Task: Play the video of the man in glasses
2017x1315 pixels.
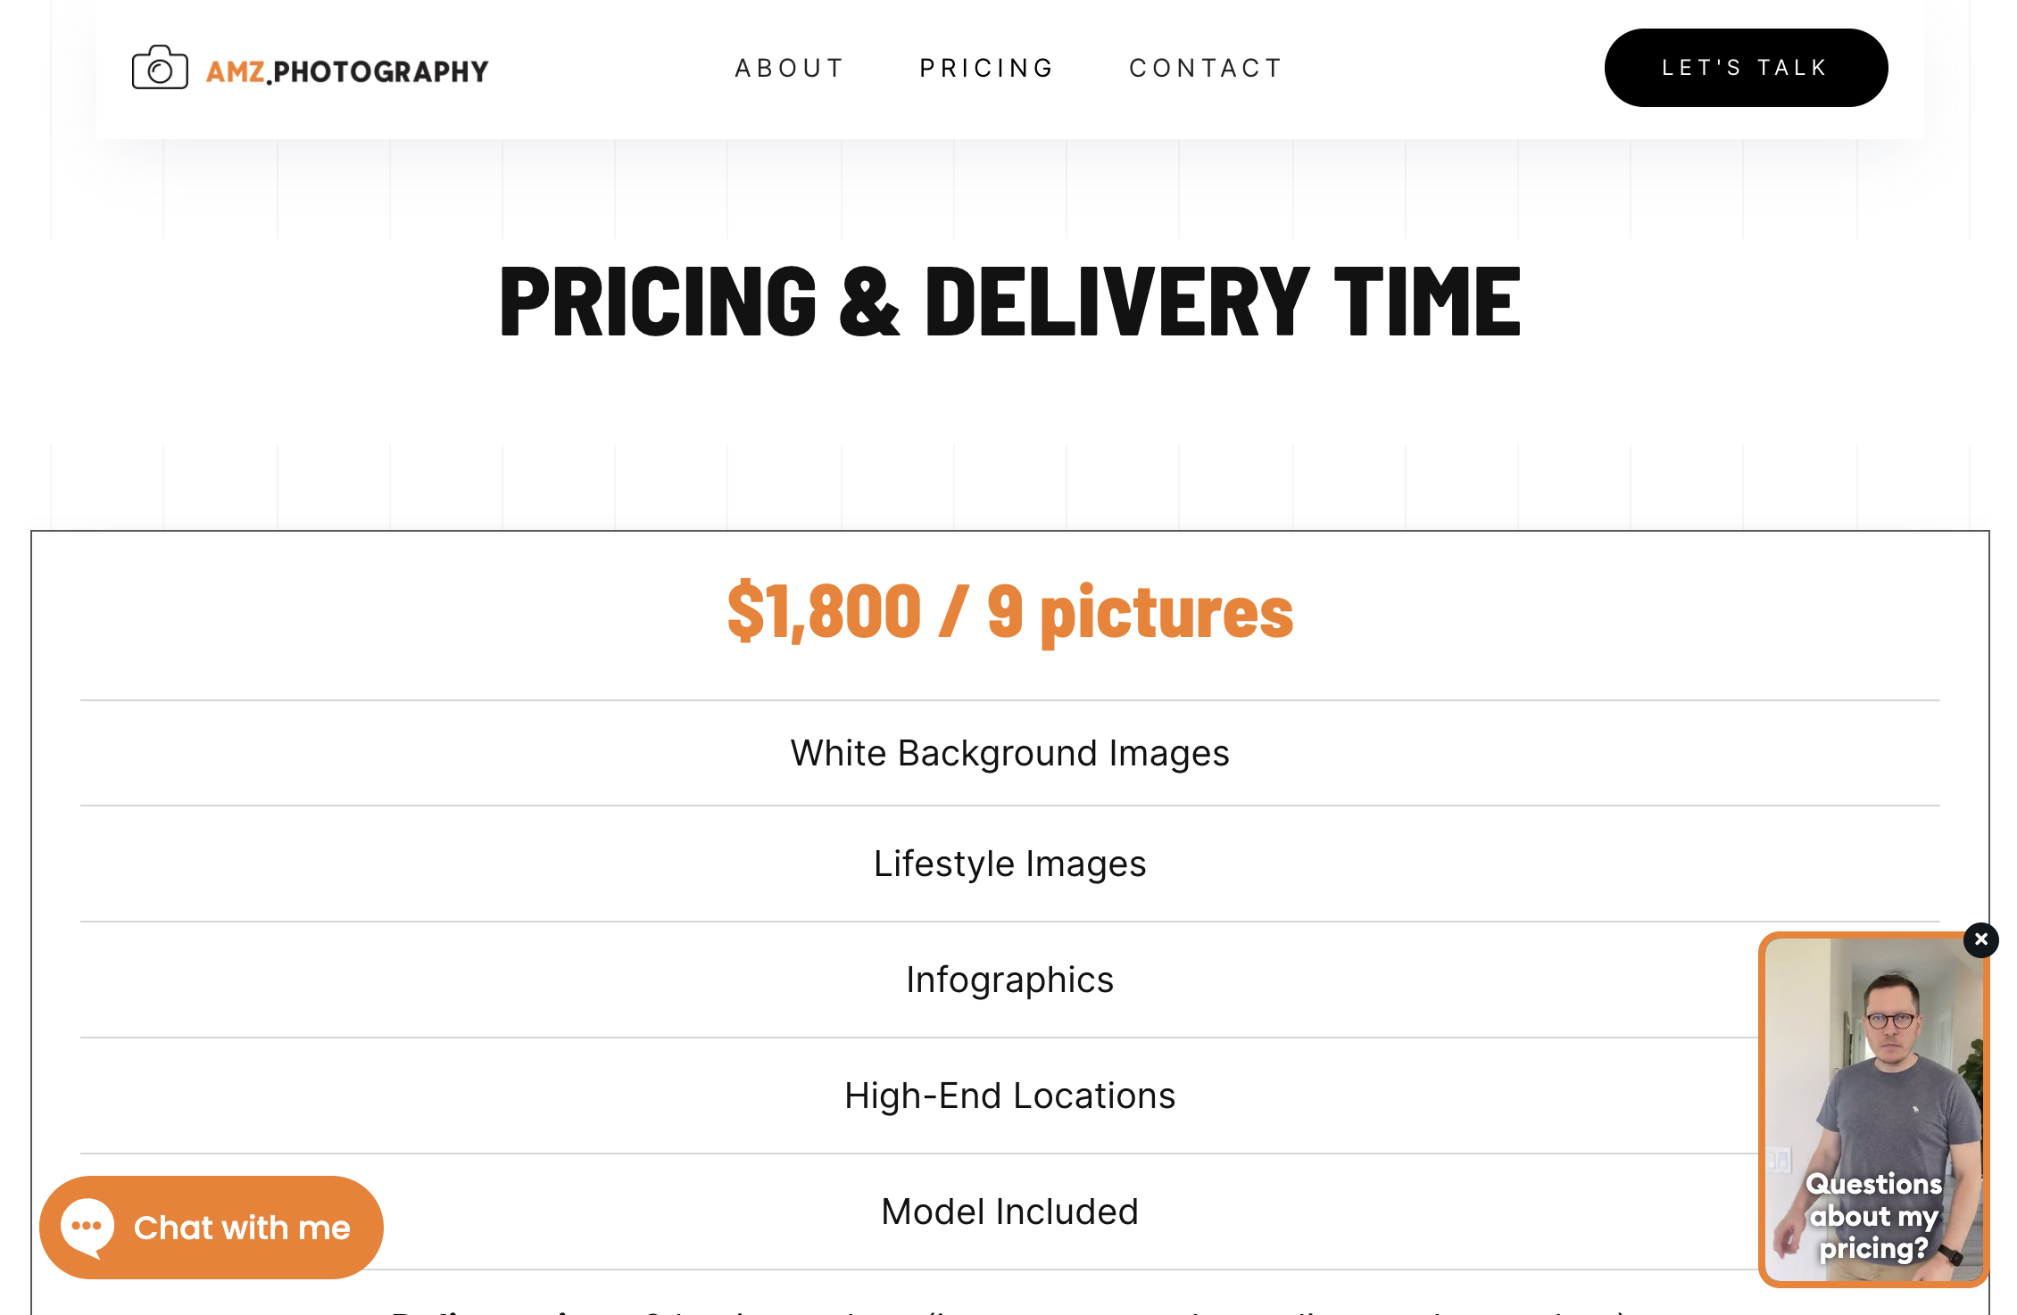Action: (1872, 1071)
